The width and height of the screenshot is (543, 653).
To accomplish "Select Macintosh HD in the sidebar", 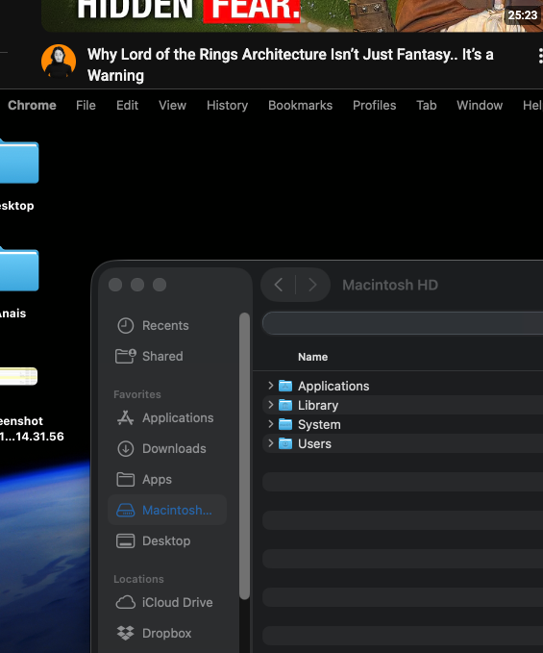I will [166, 510].
